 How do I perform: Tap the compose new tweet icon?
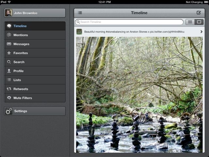click(x=199, y=13)
